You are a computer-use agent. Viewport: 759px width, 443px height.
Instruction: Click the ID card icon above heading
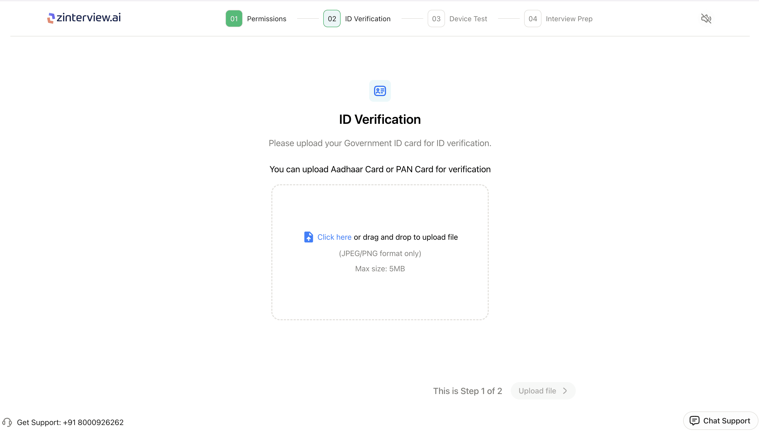[x=380, y=91]
